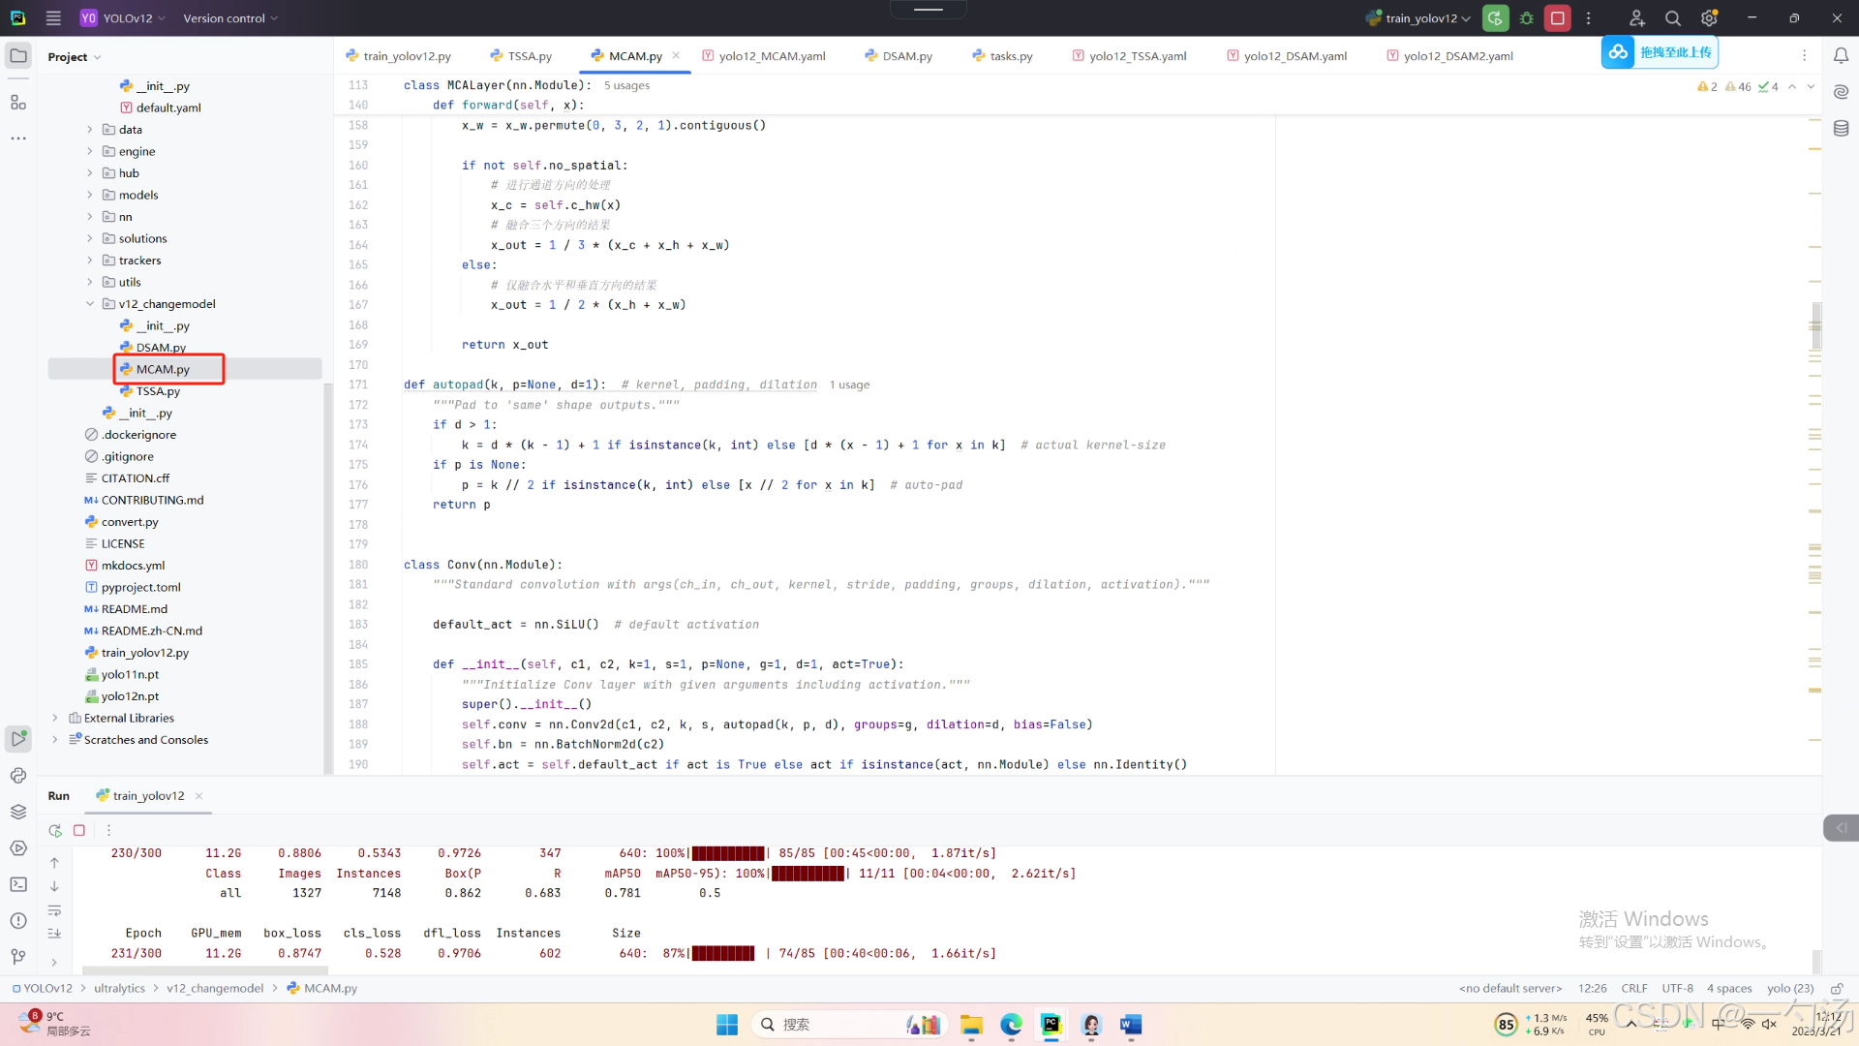Toggle soft-wrap in Run console
1859x1046 pixels.
[x=54, y=911]
